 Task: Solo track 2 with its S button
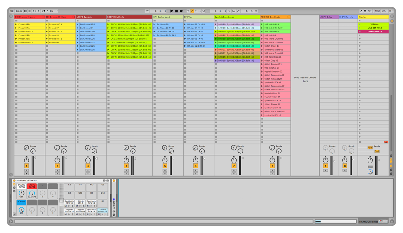pos(57,170)
